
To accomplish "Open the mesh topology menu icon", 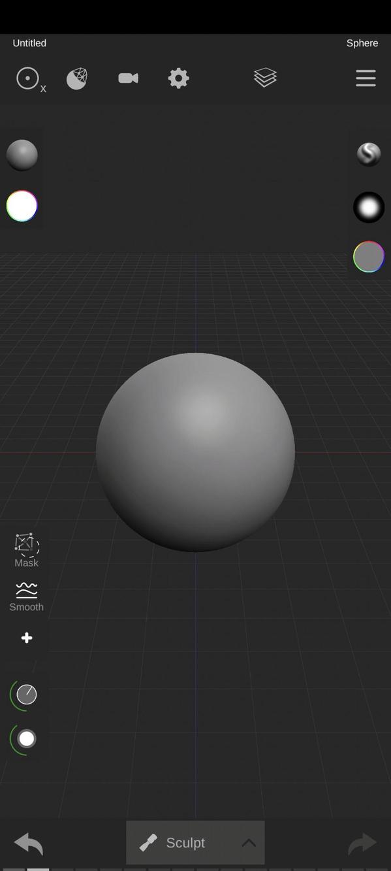I will click(x=77, y=78).
